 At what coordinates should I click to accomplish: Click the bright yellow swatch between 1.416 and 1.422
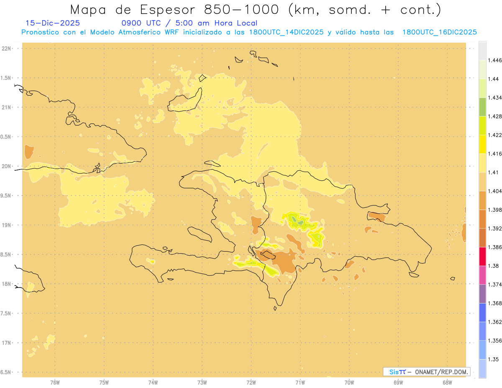click(x=482, y=144)
